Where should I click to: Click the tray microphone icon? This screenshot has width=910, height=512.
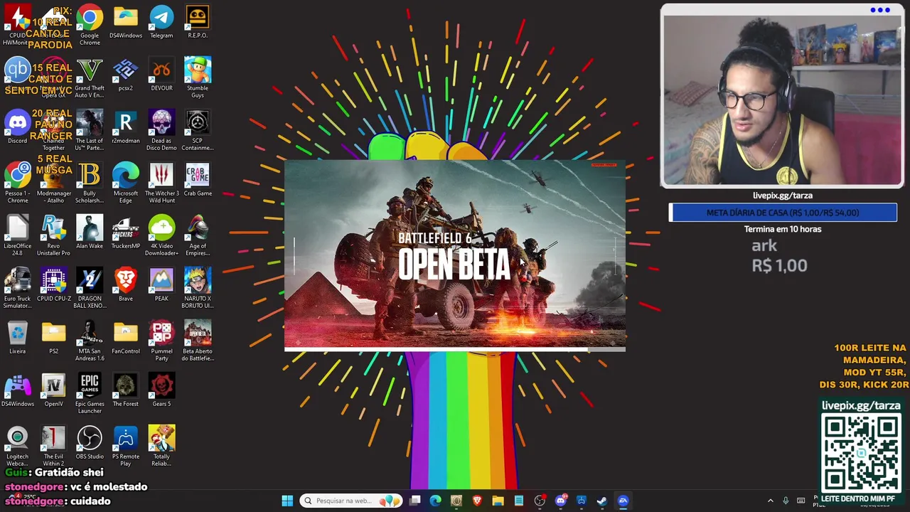[786, 501]
